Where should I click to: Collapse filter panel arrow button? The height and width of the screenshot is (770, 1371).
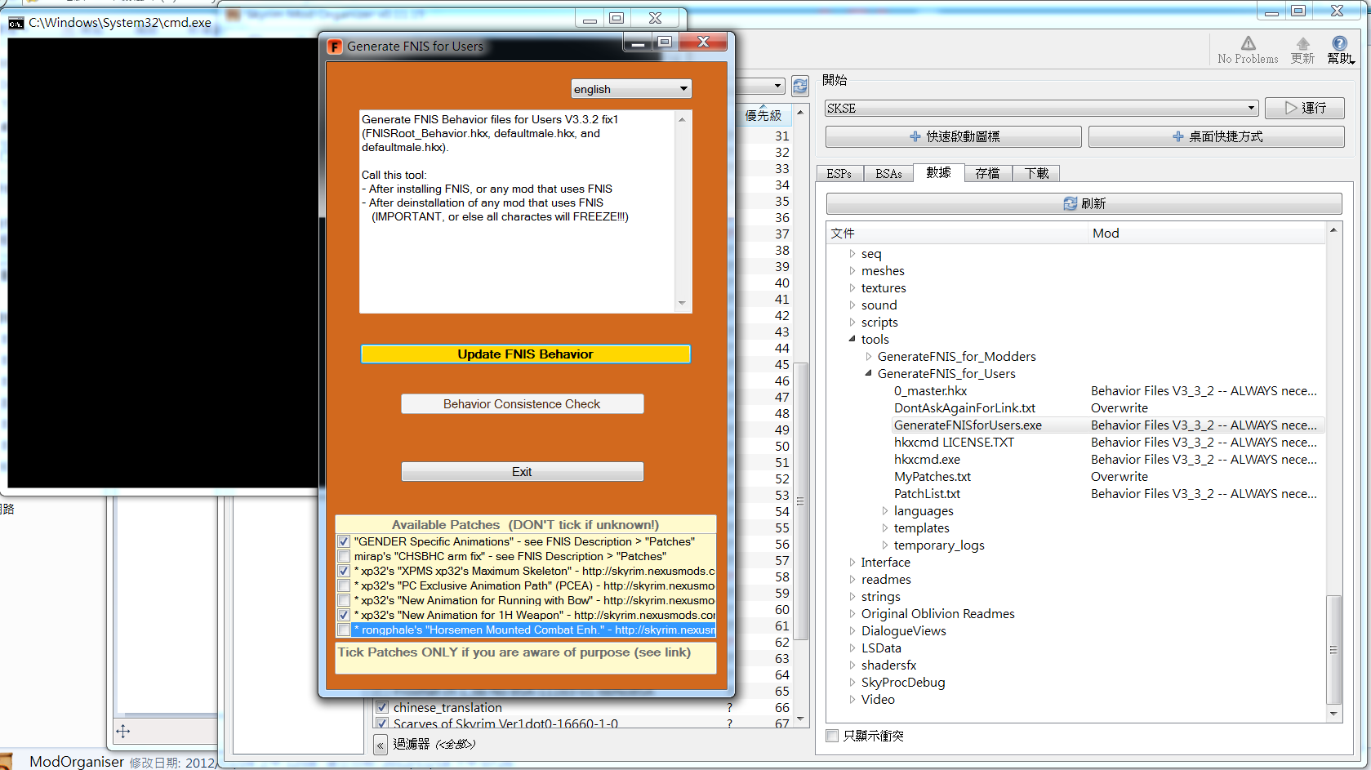[381, 744]
